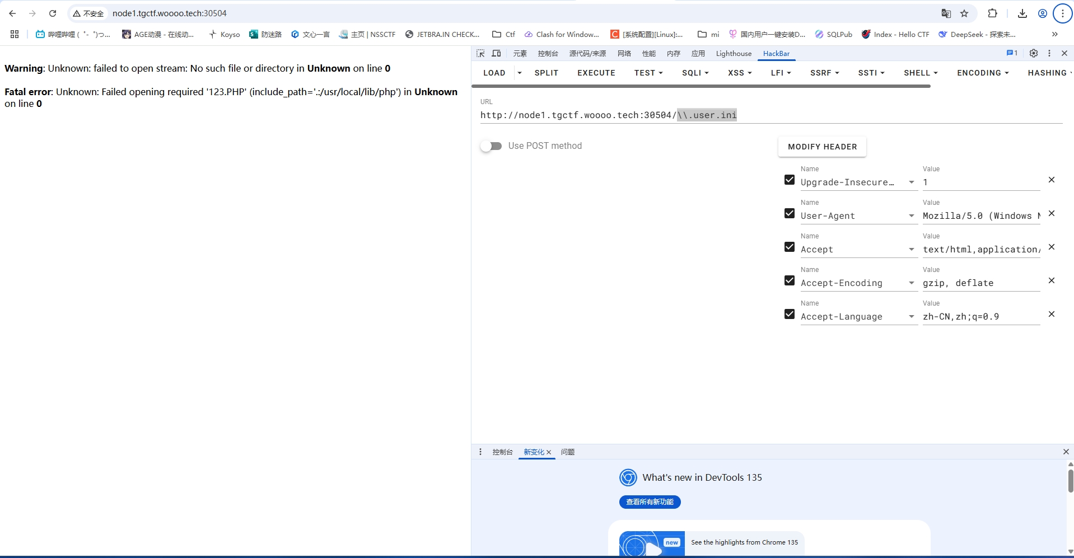Uncheck the Upgrade-Insecure header checkbox
Image resolution: width=1074 pixels, height=558 pixels.
790,180
